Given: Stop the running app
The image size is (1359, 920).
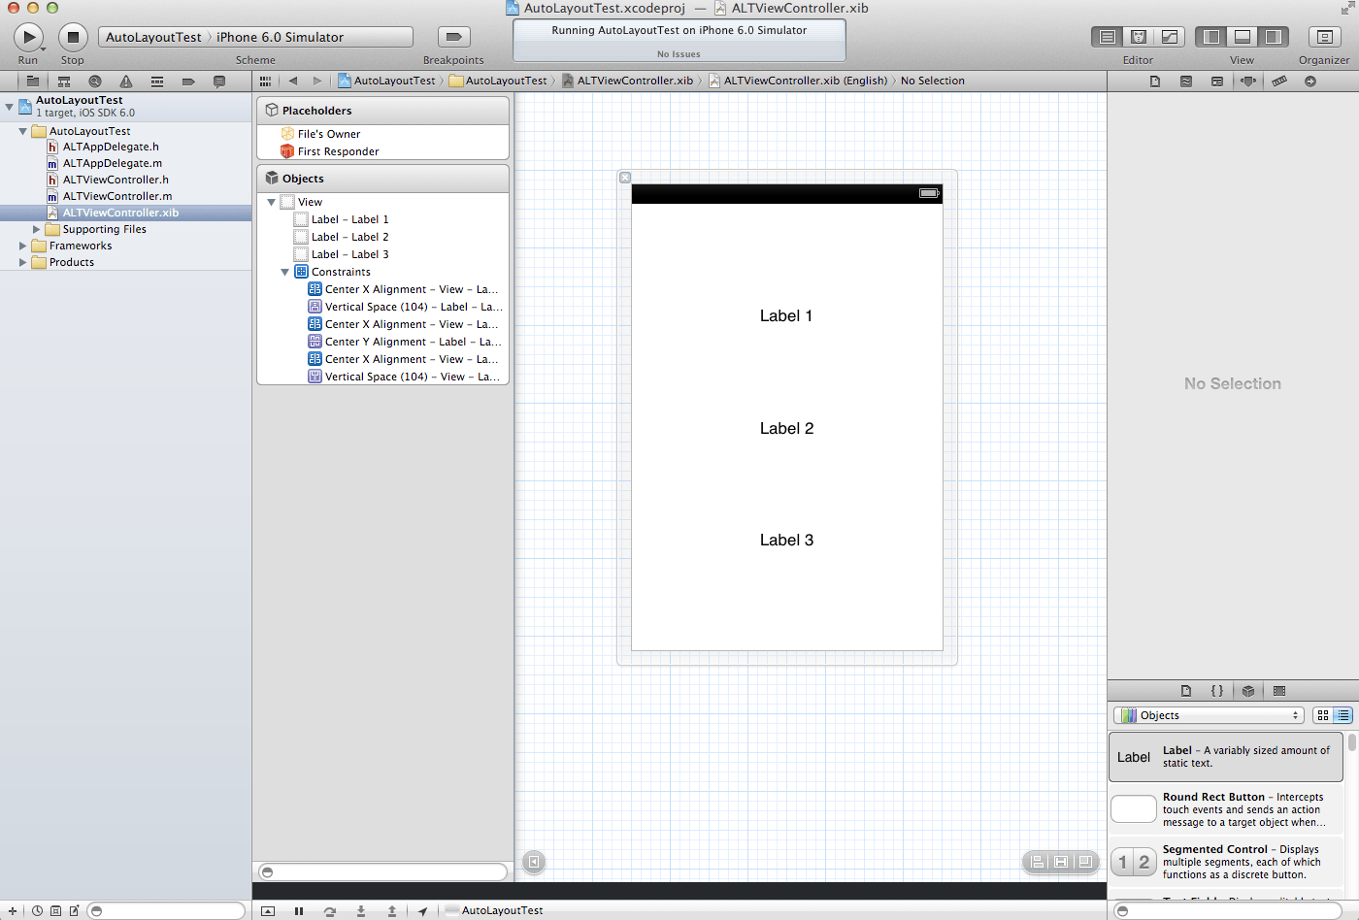Looking at the screenshot, I should pos(73,37).
